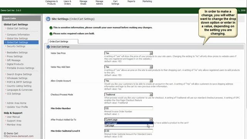Click info icon beside required values note
The width and height of the screenshot is (247, 139).
pos(51,34)
